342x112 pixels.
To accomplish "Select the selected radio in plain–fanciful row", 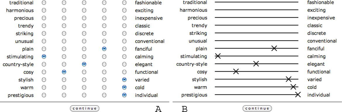I will pyautogui.click(x=104, y=49).
